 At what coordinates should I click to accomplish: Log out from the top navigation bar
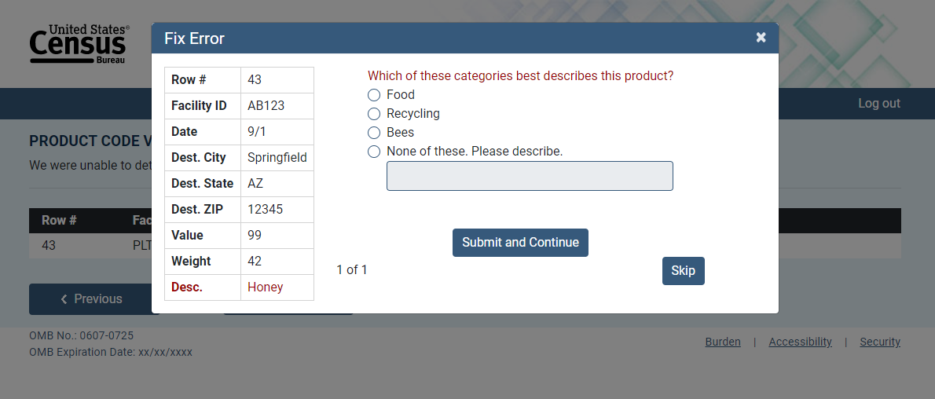tap(878, 104)
